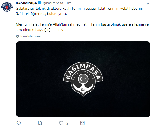Click the like count showing 5
Screen dimensions: 152x127
coord(67,123)
